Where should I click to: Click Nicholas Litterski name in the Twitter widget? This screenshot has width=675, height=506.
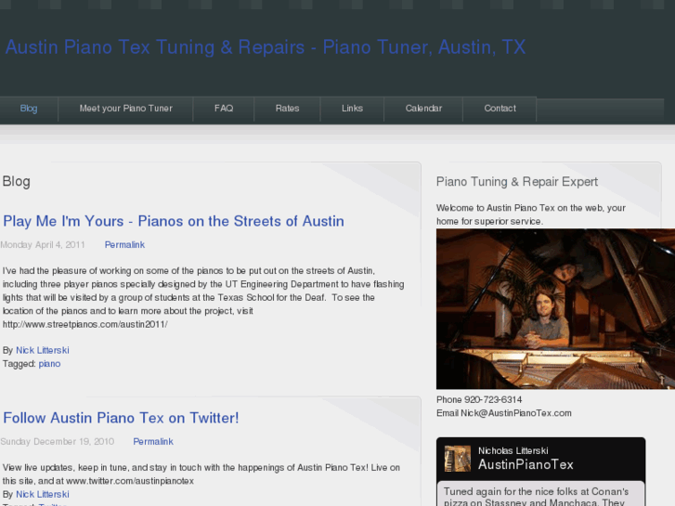513,450
